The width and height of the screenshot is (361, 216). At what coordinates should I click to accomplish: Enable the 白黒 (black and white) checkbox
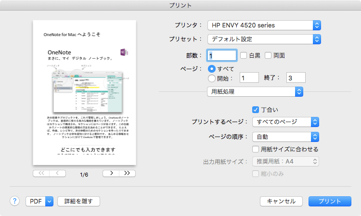click(x=244, y=55)
